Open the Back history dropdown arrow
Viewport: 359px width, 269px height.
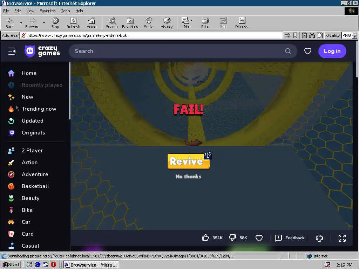pos(21,23)
